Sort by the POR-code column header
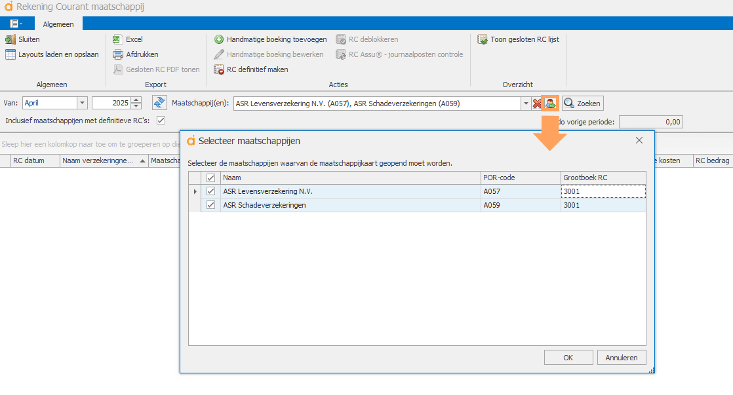This screenshot has width=733, height=395. [x=521, y=178]
